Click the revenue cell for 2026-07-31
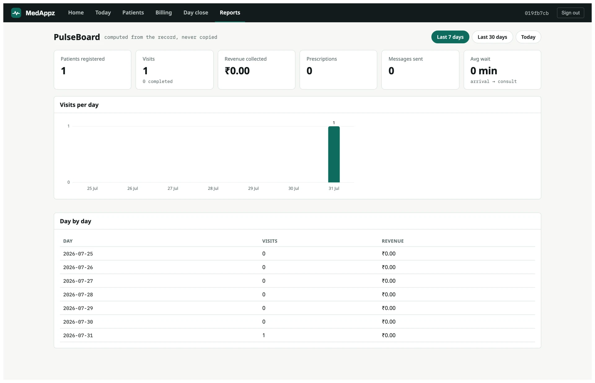The height and width of the screenshot is (383, 595). [x=389, y=335]
